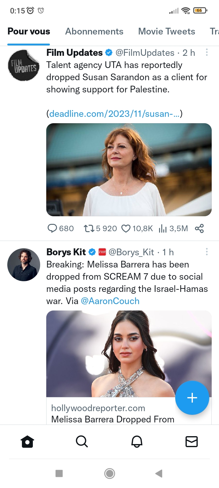
Task: Select the Pour vous tab
Action: (x=29, y=31)
